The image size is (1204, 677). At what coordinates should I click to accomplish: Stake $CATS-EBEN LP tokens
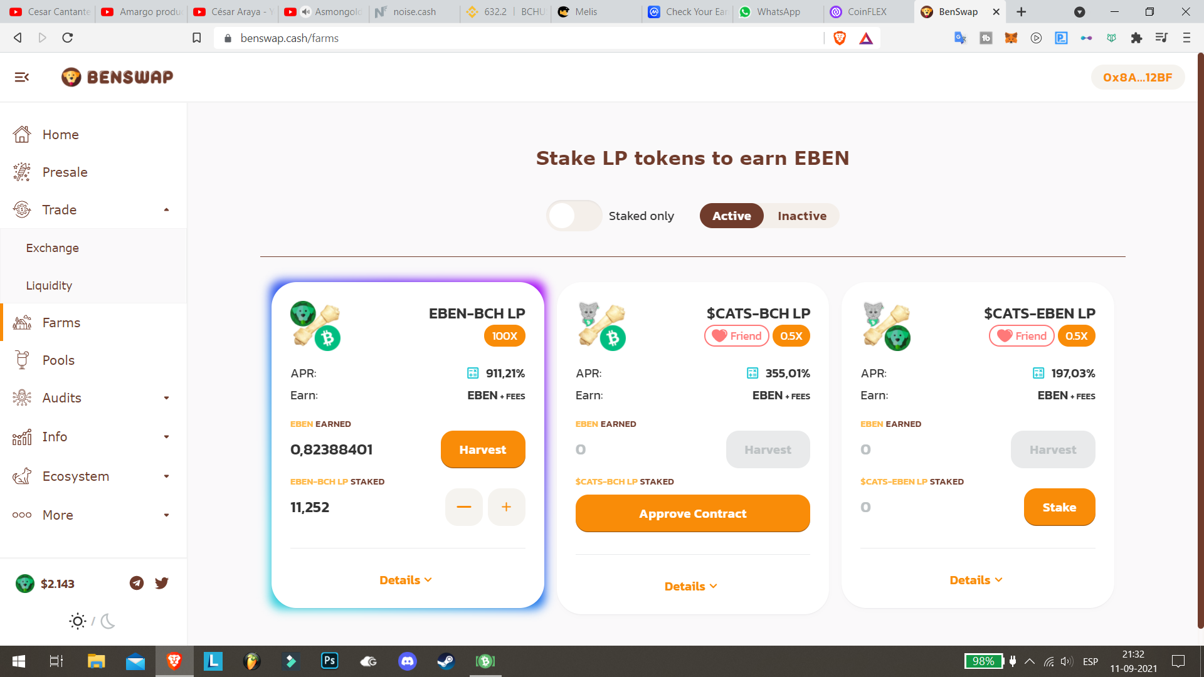coord(1059,507)
